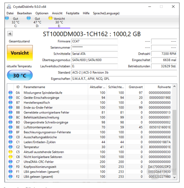Screen dimensions: 184x188
Task: Click the Grenzwert column header
Action: click(135, 87)
